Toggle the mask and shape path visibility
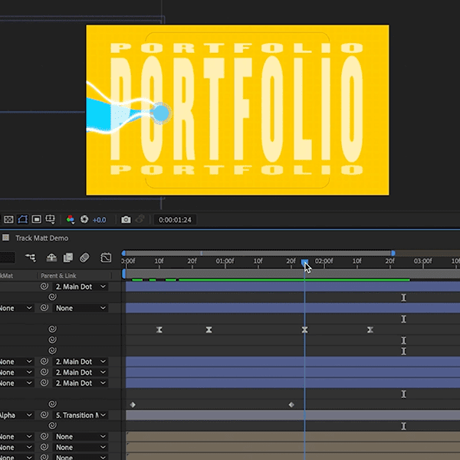This screenshot has height=460, width=460. click(x=21, y=219)
